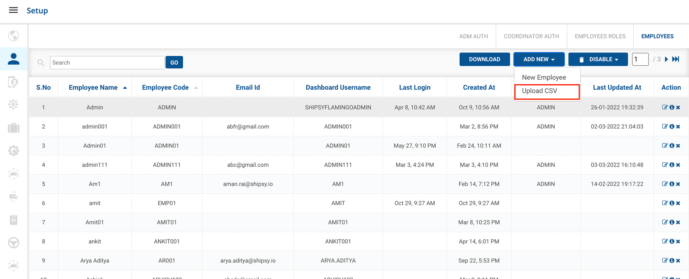Click the user profile sidebar icon
The image size is (689, 279).
pos(14,59)
